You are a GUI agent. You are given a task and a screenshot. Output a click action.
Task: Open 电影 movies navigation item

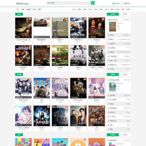coord(23,9)
